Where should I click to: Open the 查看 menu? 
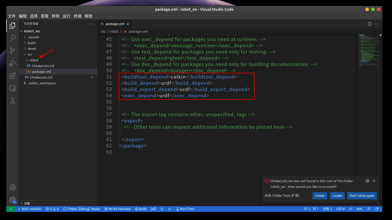coord(45,16)
